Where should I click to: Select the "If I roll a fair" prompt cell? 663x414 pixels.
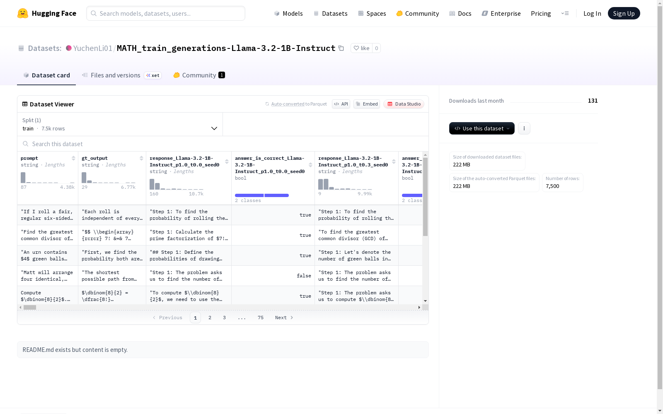point(48,215)
